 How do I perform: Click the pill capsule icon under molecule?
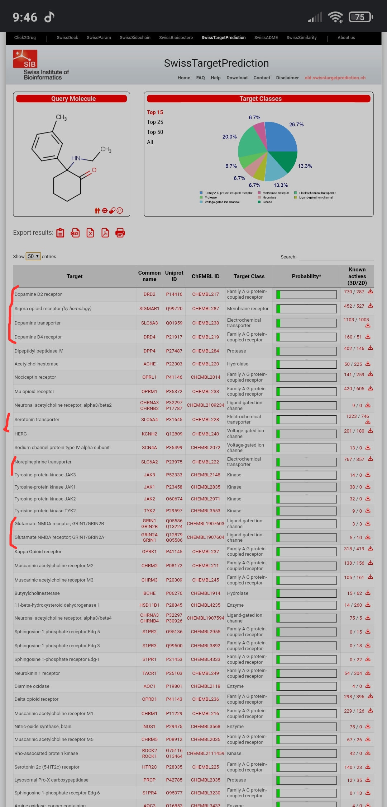(x=112, y=211)
